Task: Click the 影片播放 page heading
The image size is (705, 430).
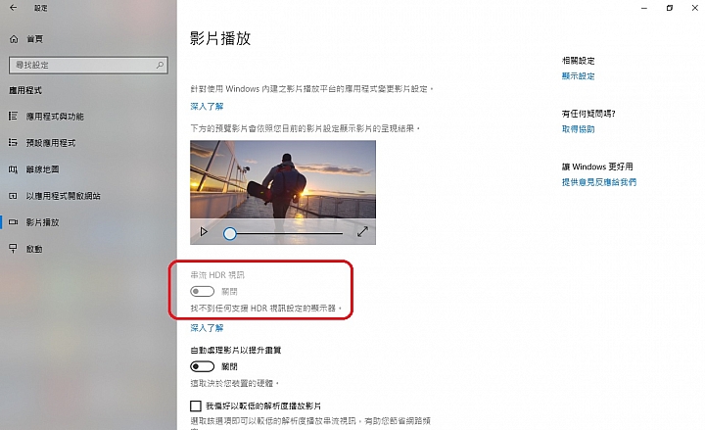Action: 220,38
